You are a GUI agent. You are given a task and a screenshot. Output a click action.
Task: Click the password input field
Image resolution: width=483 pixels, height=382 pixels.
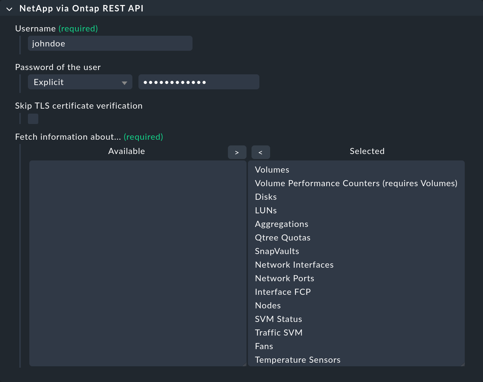[199, 82]
